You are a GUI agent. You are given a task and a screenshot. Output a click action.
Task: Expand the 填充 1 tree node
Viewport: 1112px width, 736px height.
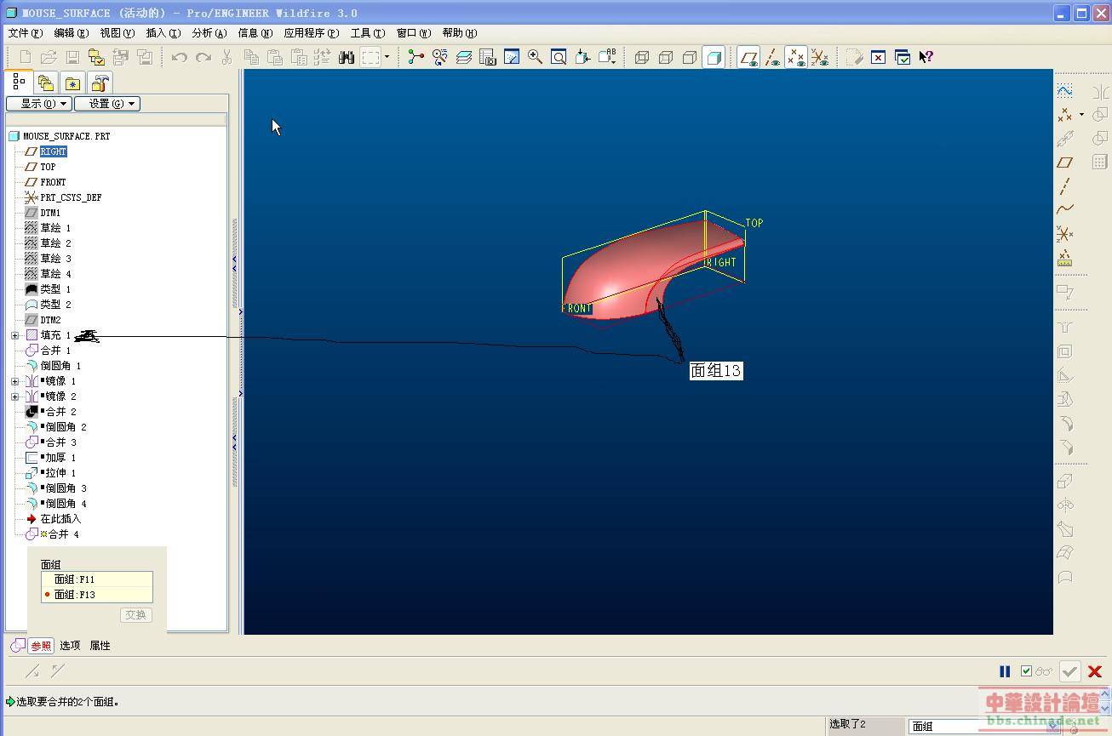[14, 335]
